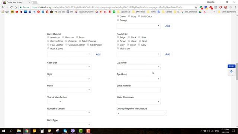Open the Chrome three-dot menu
Screen dimensions: 238x134
click(x=235, y=7)
